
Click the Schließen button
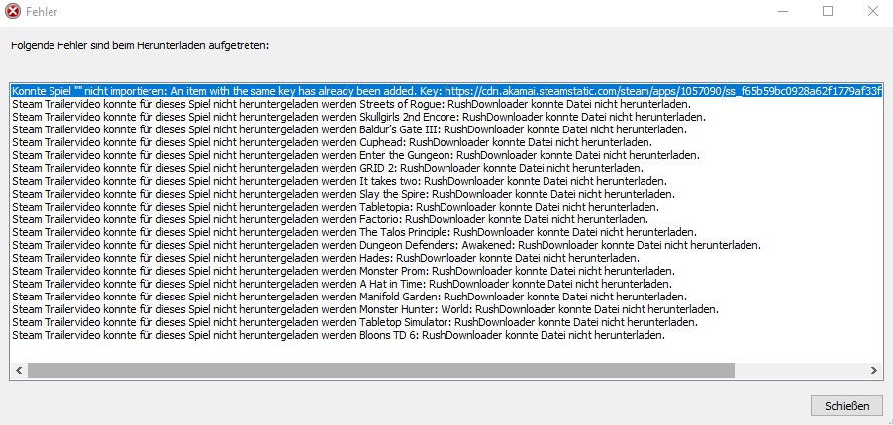point(846,406)
